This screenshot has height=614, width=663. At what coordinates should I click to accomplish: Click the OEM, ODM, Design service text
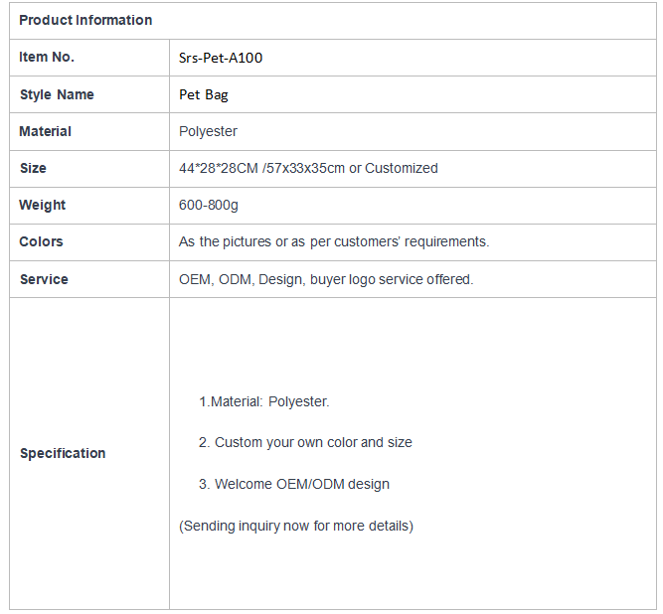[x=242, y=279]
